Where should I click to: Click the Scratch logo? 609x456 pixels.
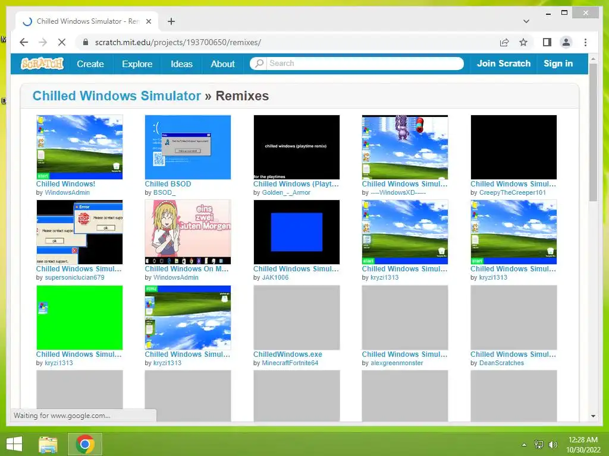(42, 64)
